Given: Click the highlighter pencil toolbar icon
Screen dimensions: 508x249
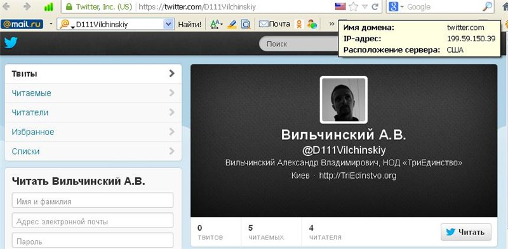Looking at the screenshot, I should point(232,24).
